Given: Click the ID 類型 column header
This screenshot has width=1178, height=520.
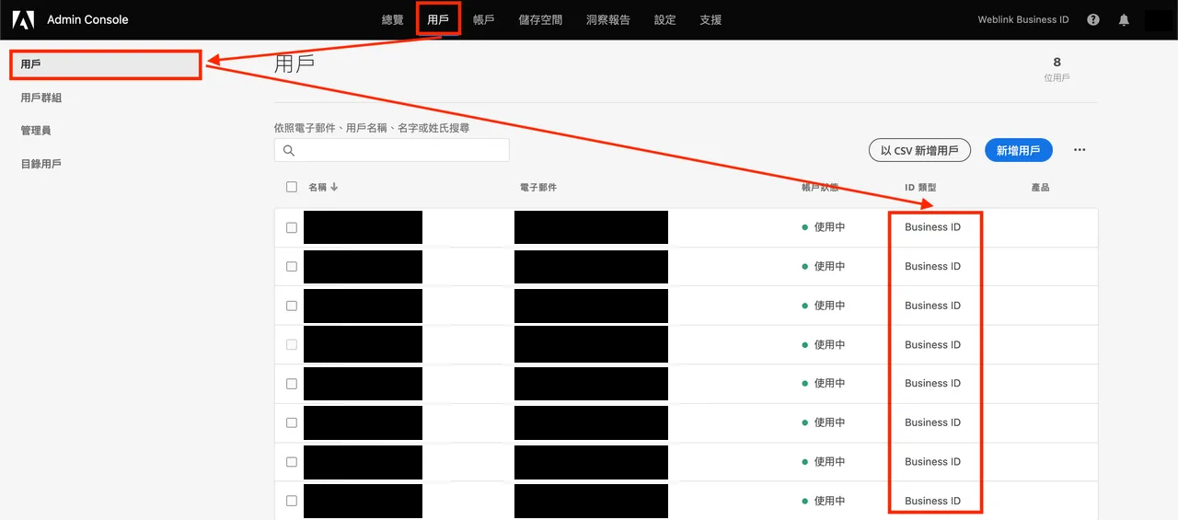Looking at the screenshot, I should click(920, 187).
